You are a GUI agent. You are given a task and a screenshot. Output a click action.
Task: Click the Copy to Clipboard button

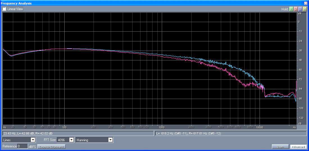(x=51, y=147)
